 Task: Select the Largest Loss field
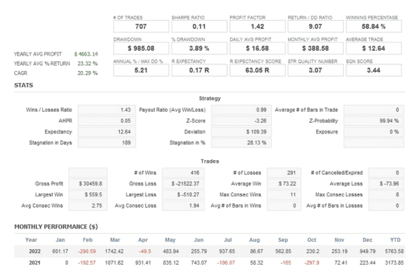tap(183, 194)
